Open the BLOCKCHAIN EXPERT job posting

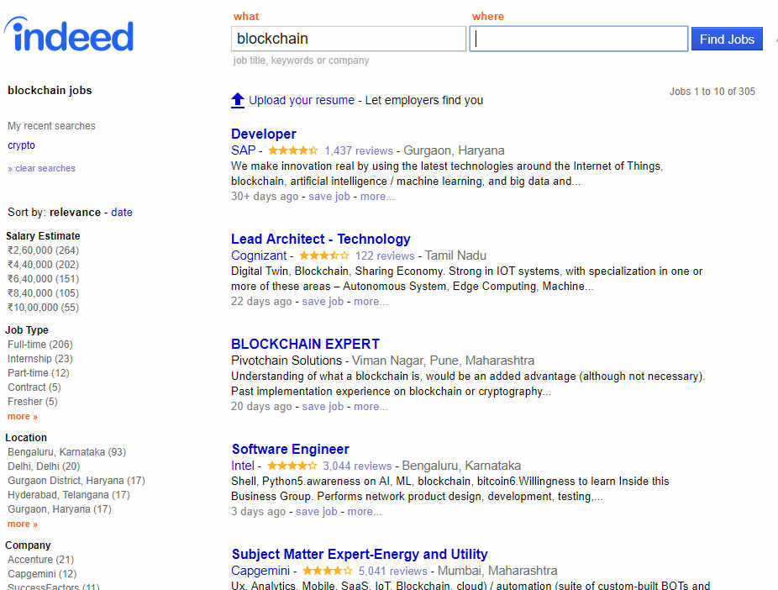click(x=305, y=344)
